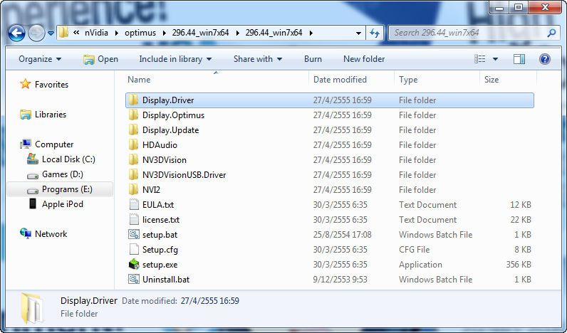Image resolution: width=567 pixels, height=333 pixels.
Task: Click the Apple iPod device icon
Action: tap(33, 204)
